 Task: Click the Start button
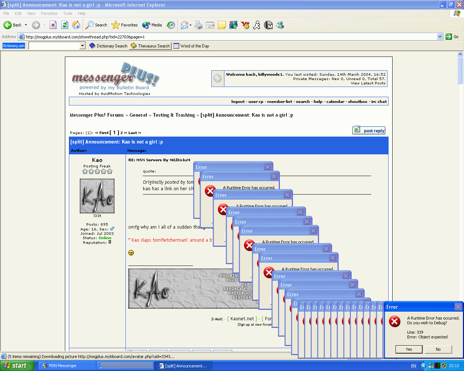[17, 366]
